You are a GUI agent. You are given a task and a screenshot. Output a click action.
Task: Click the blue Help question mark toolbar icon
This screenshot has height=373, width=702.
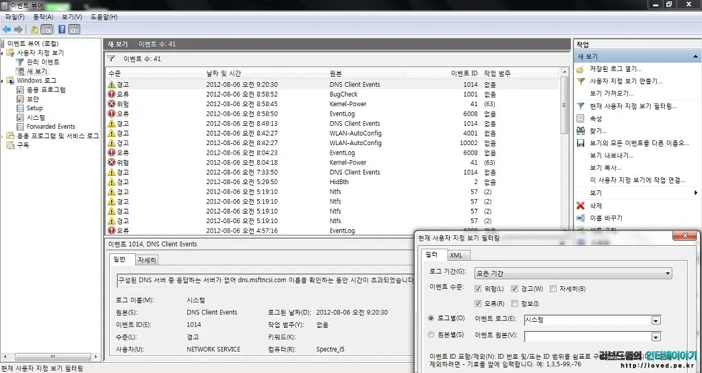click(x=62, y=29)
